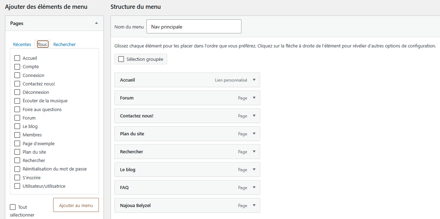
Task: Expand the Contactez nous! menu item arrow
Action: pyautogui.click(x=254, y=116)
